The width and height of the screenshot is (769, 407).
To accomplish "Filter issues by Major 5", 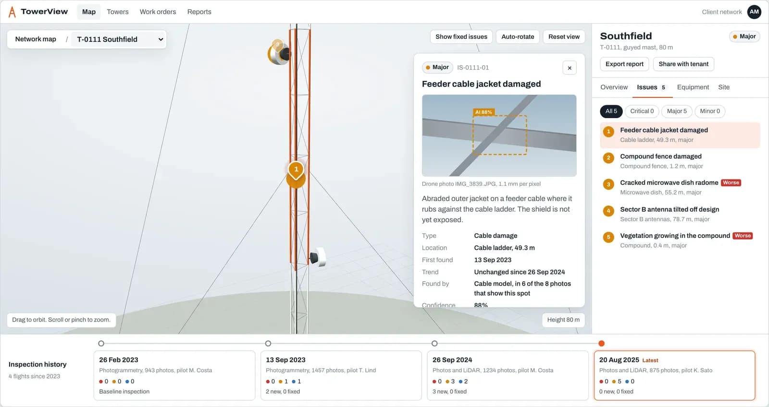I will (x=677, y=111).
